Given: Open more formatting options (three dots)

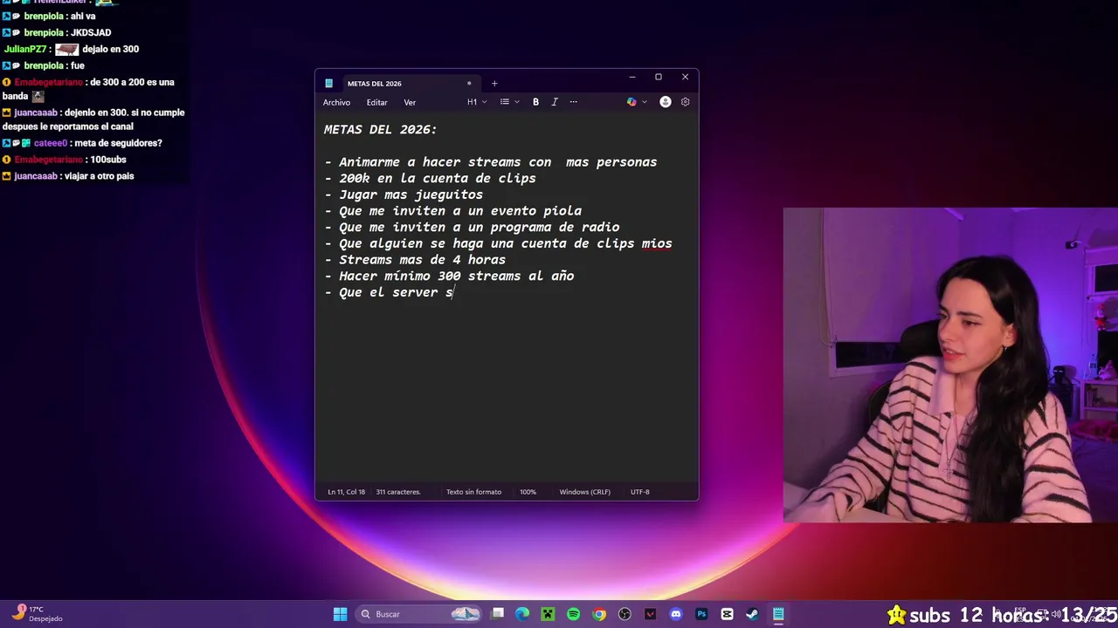Looking at the screenshot, I should pyautogui.click(x=573, y=102).
